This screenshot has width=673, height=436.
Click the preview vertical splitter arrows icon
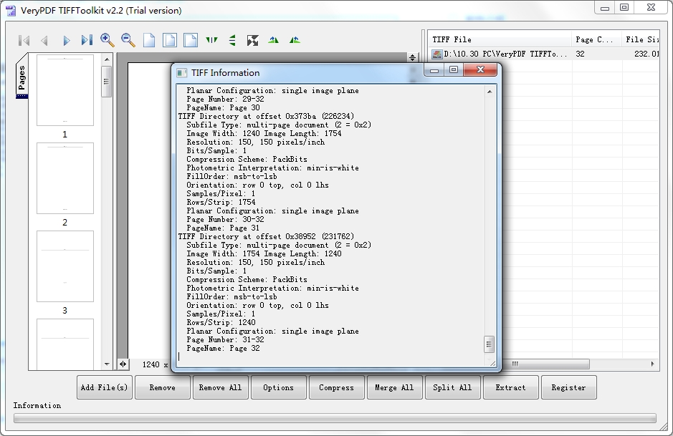(412, 57)
